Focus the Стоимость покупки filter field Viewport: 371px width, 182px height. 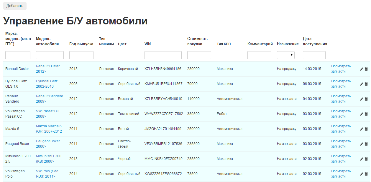199,55
